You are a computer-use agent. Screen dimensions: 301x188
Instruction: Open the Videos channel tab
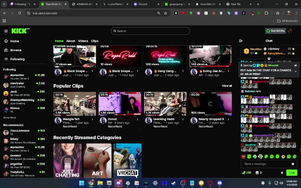83,41
